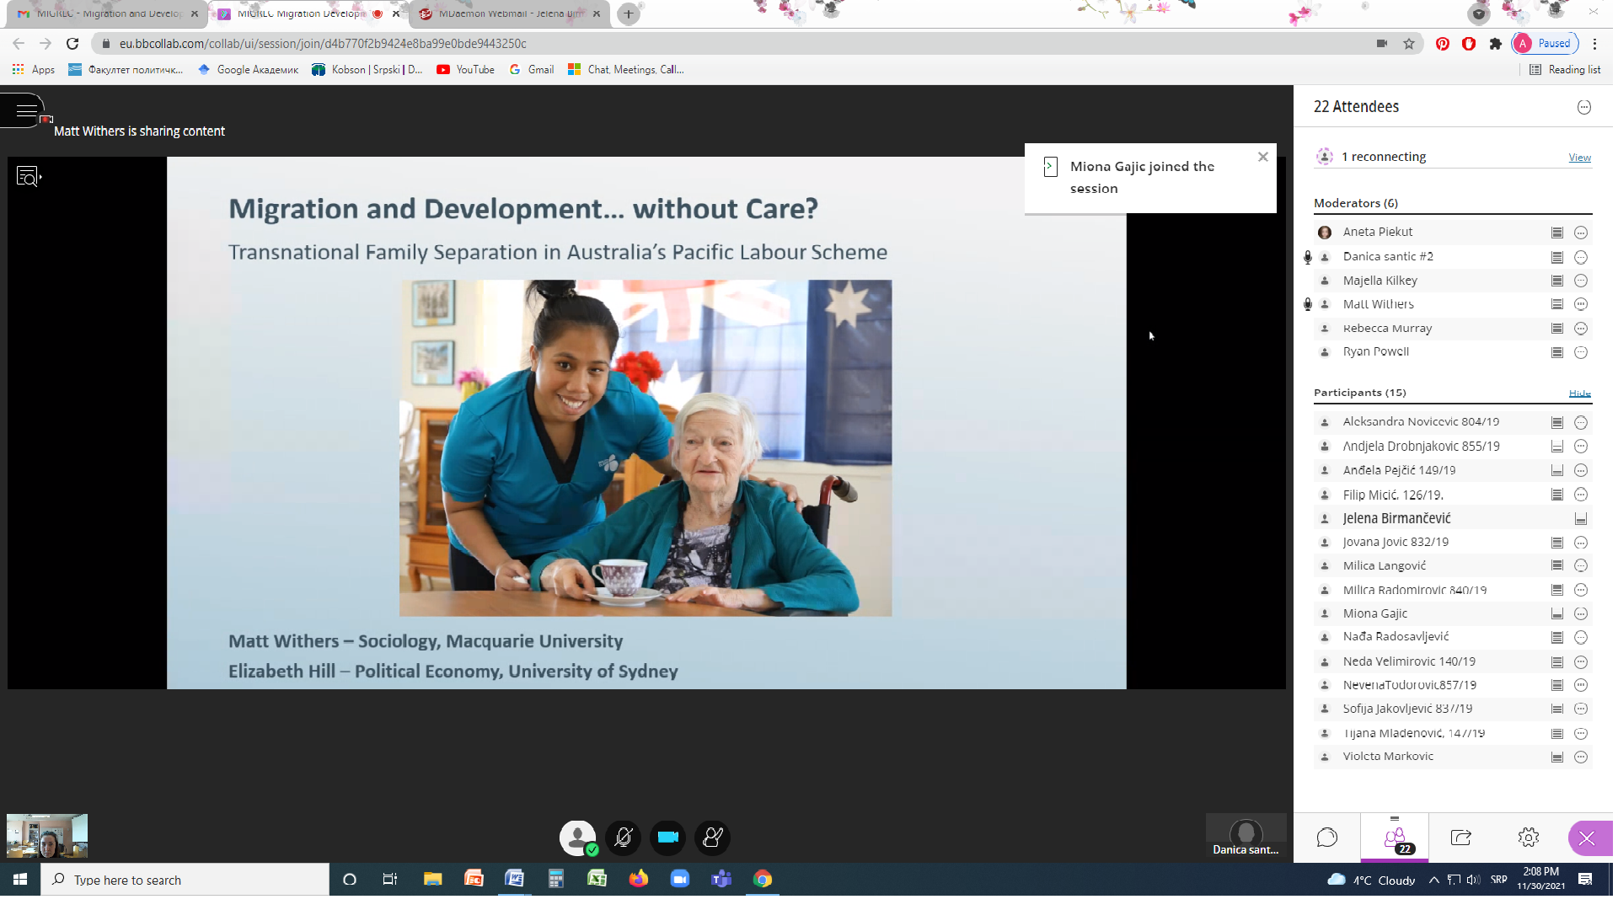Open Chrome from the Windows taskbar
Viewport: 1618px width, 910px height.
coord(763,880)
